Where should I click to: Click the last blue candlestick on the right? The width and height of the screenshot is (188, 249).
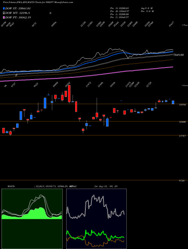point(173,102)
